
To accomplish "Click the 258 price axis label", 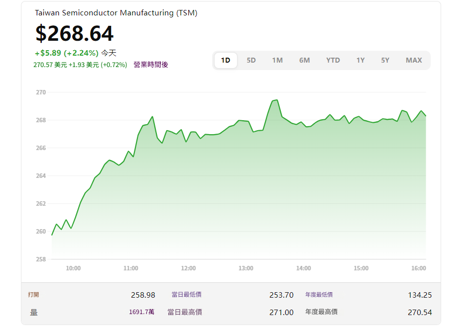I will coord(41,259).
